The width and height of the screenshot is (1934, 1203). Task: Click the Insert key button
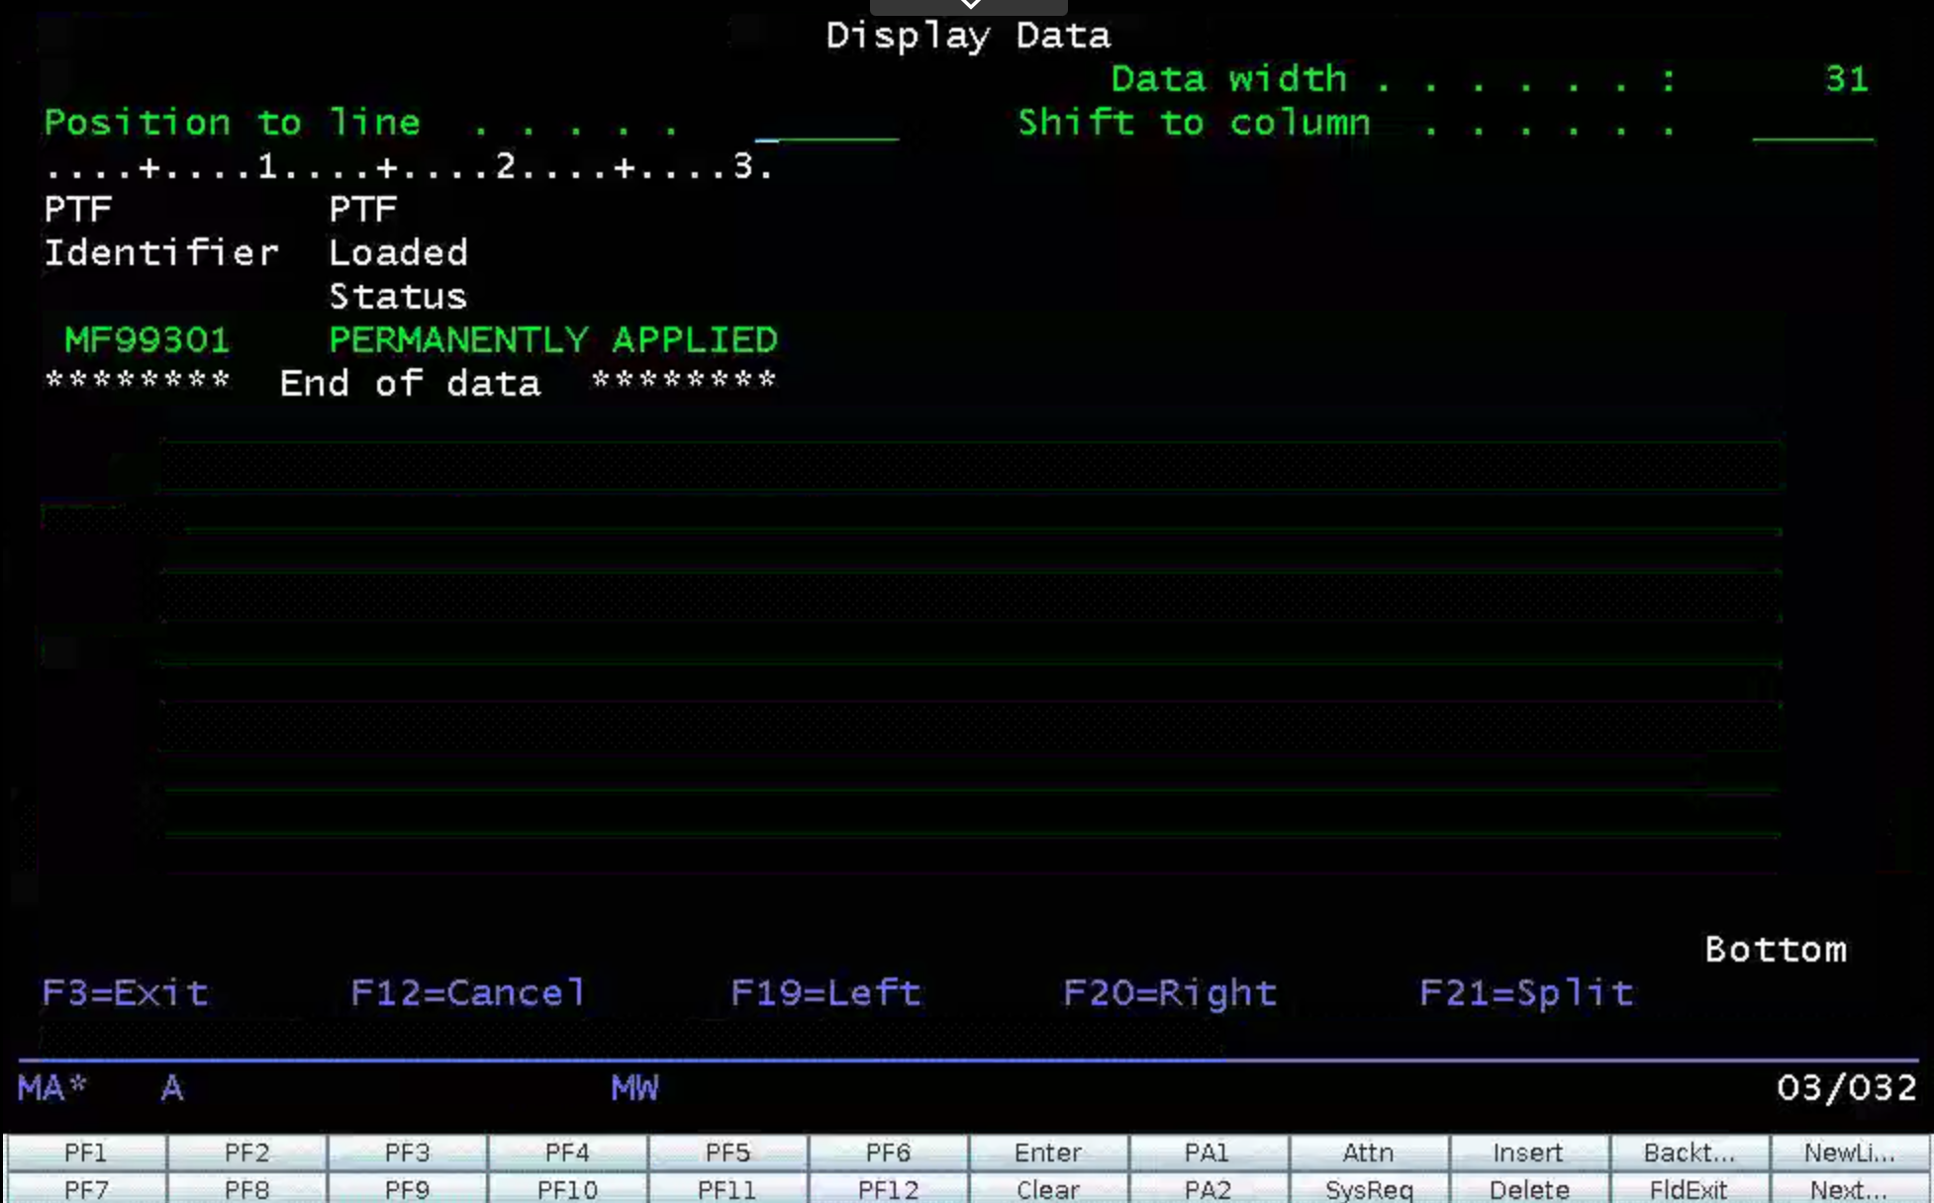pyautogui.click(x=1529, y=1153)
